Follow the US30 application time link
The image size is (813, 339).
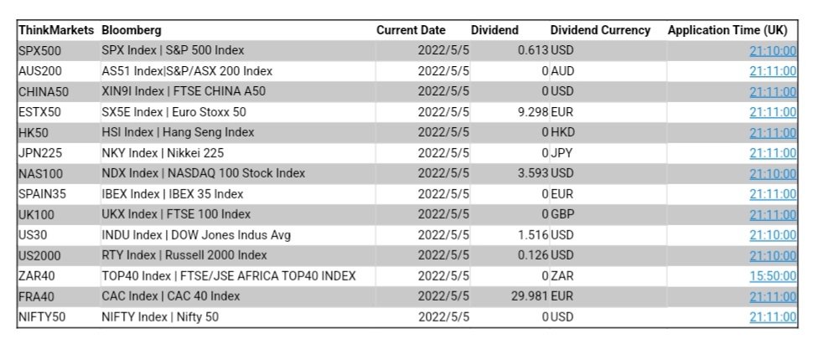coord(773,235)
